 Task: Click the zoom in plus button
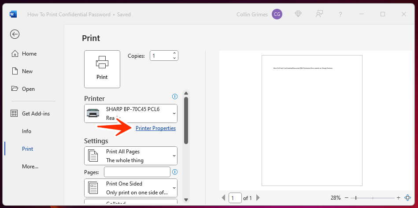pos(399,198)
